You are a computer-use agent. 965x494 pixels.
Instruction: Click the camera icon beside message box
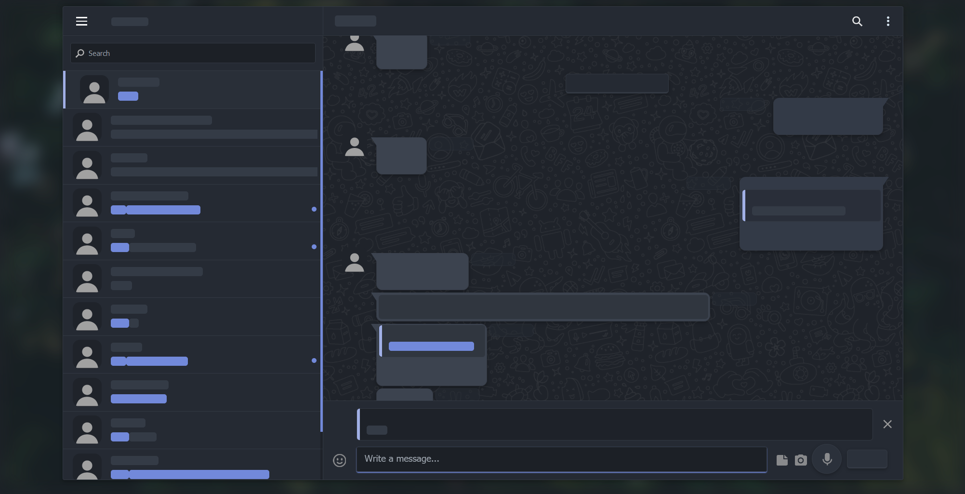tap(801, 460)
